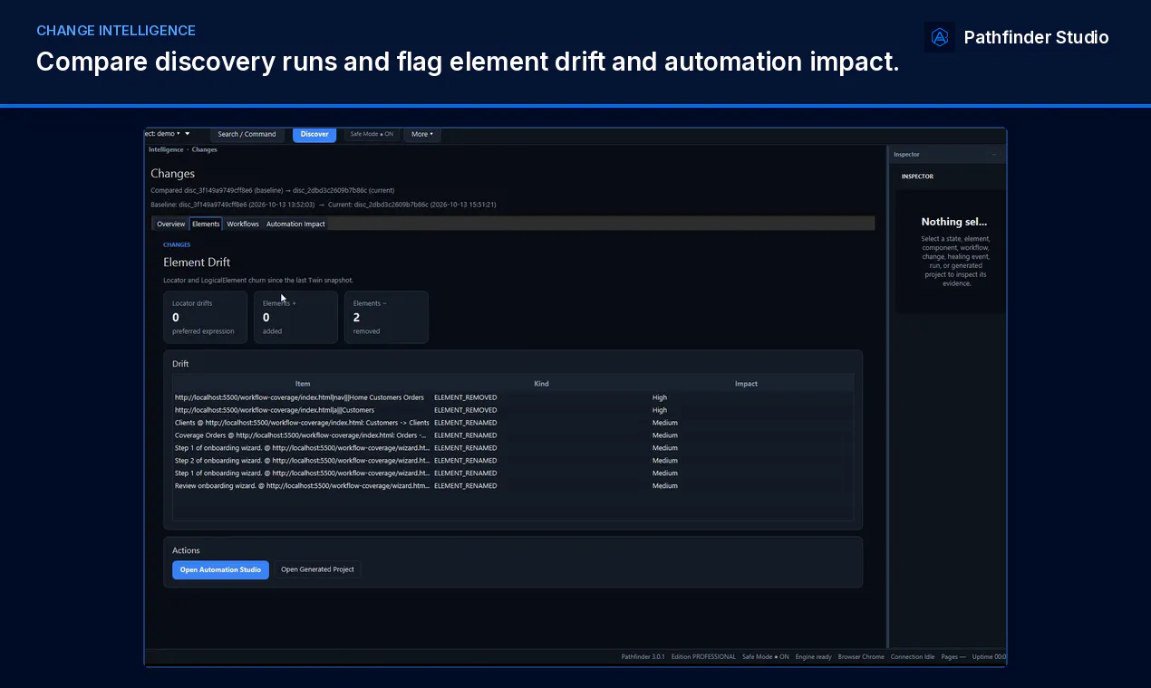This screenshot has height=688, width=1151.
Task: Select the index.html|a|||Customers drift row
Action: point(513,410)
